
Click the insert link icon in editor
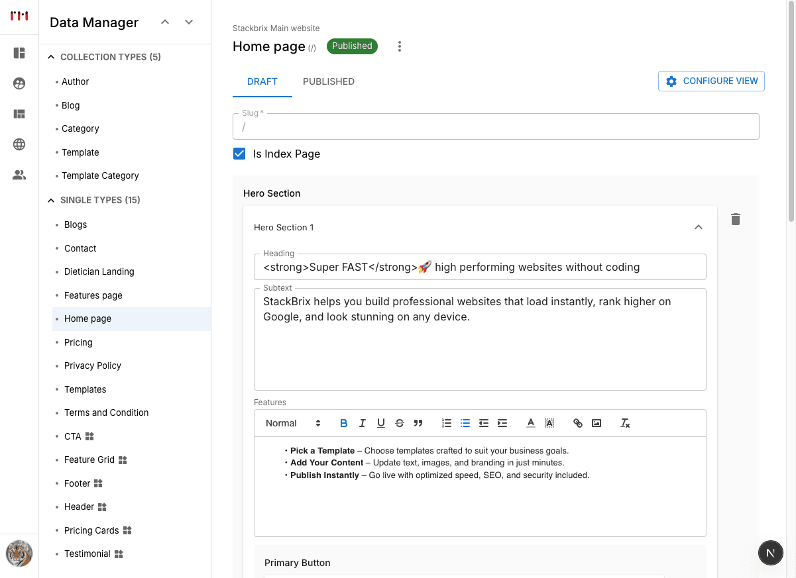[x=578, y=423]
